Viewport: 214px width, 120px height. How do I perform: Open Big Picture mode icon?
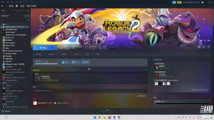(x=203, y=2)
